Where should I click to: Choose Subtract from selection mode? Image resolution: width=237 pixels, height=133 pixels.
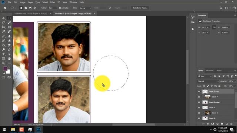point(30,8)
